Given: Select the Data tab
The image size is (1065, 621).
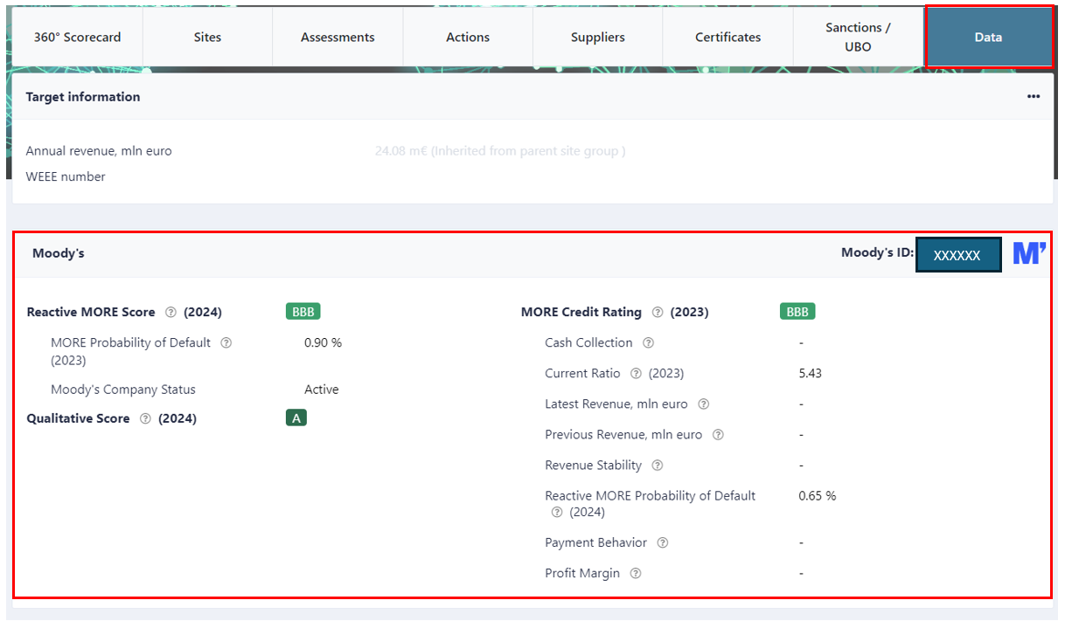Looking at the screenshot, I should 989,37.
